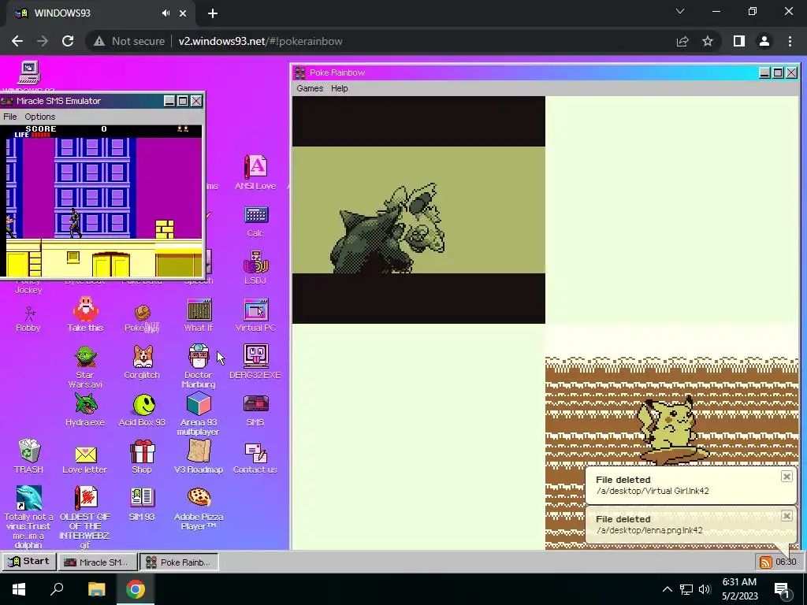
Task: Open the Shop desktop icon
Action: [x=142, y=457]
